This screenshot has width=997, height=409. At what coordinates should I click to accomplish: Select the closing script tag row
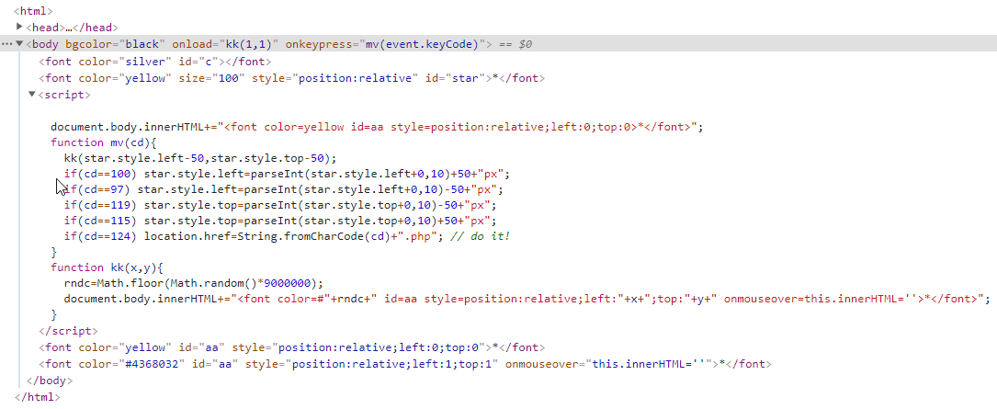(x=68, y=331)
